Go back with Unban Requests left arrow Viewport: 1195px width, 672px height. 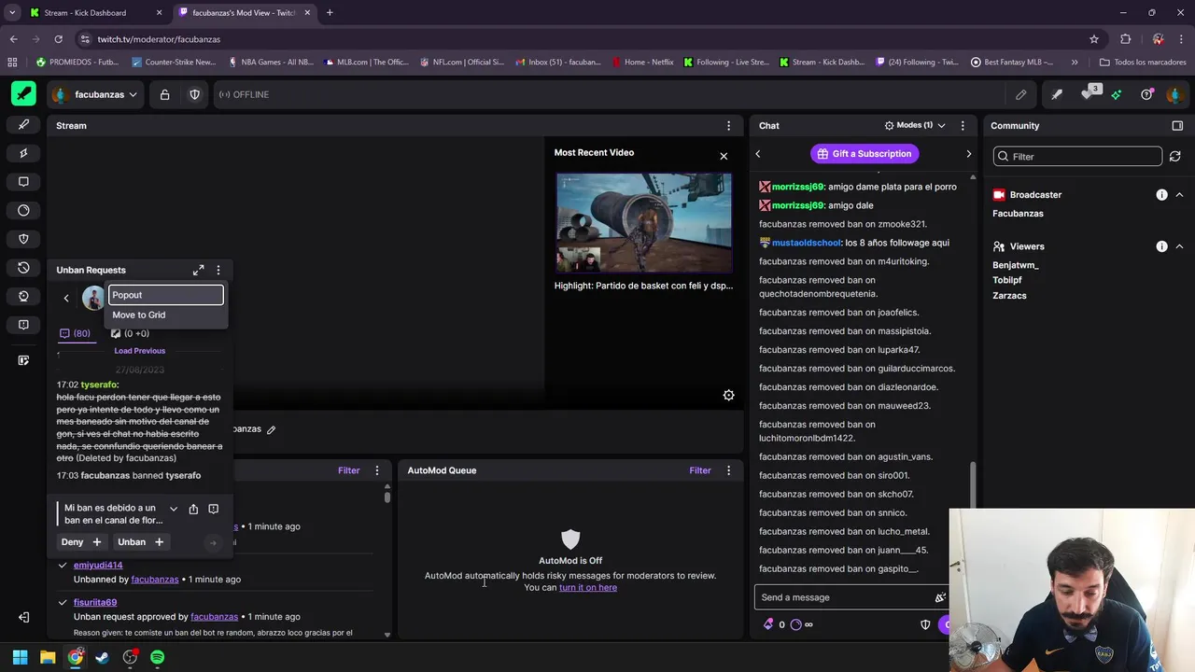pos(66,298)
